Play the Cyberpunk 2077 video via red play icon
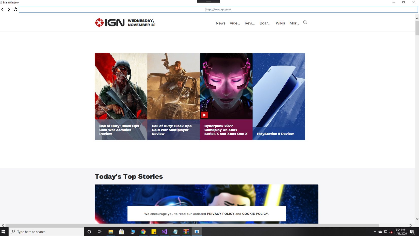The width and height of the screenshot is (419, 236). point(204,115)
